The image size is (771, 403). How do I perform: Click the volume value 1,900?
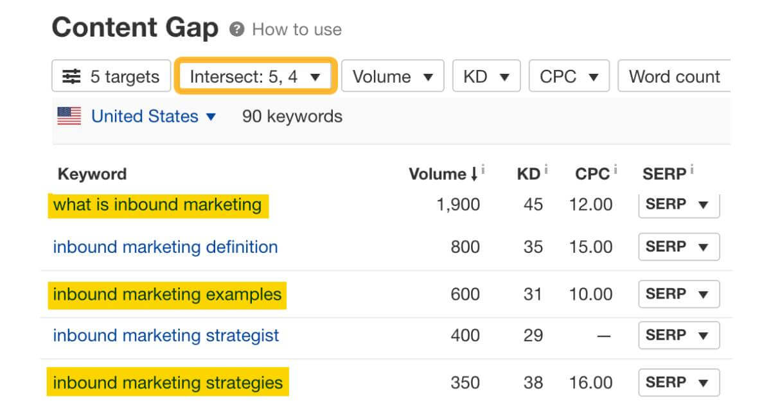pyautogui.click(x=458, y=205)
